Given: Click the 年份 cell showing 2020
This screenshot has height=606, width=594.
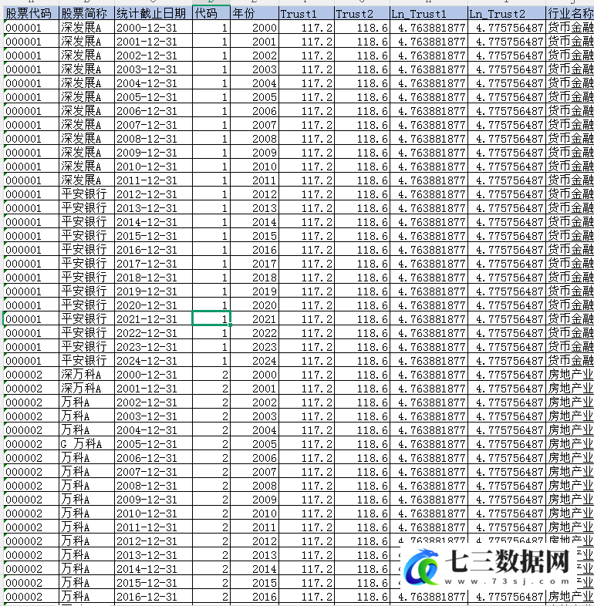Looking at the screenshot, I should 255,305.
